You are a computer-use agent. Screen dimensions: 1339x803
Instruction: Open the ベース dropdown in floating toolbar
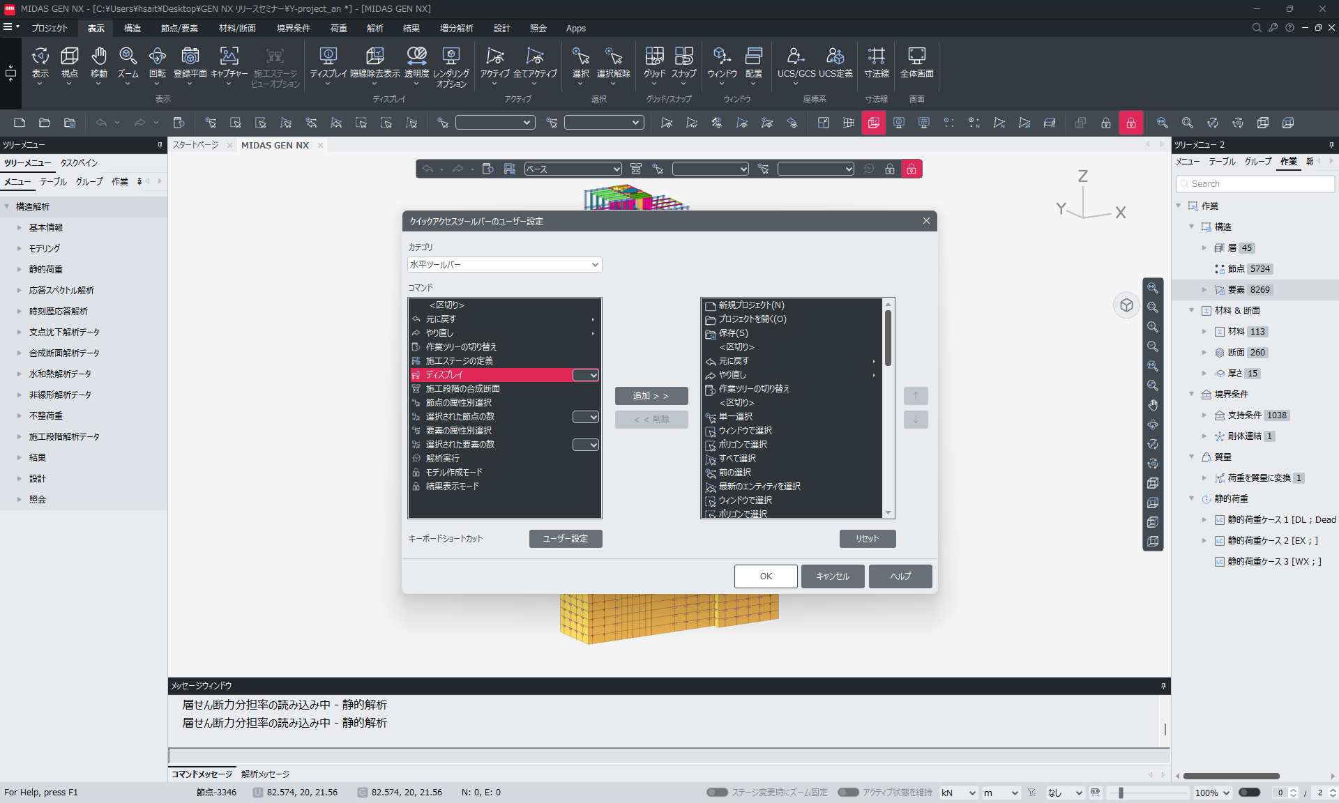pos(573,169)
